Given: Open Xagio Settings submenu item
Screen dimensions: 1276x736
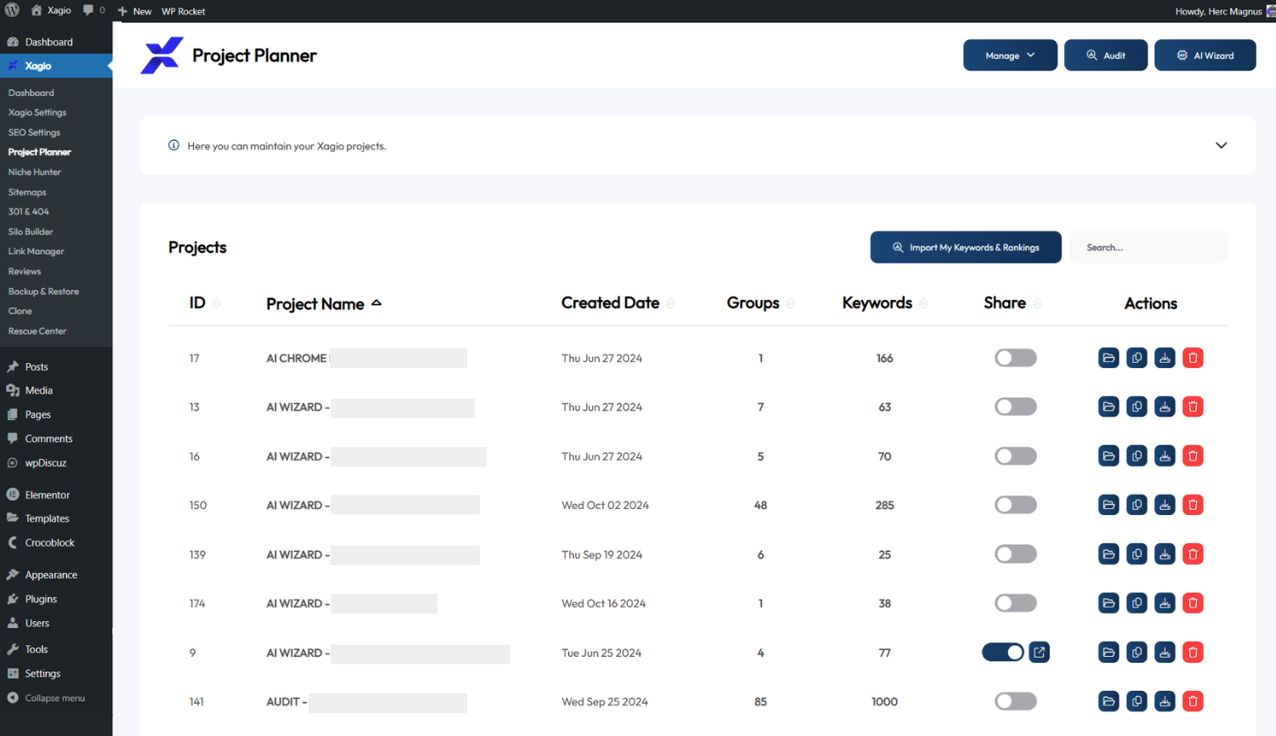Looking at the screenshot, I should coord(37,112).
